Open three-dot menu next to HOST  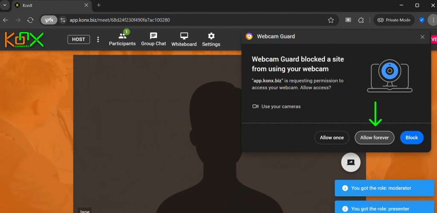tap(98, 39)
